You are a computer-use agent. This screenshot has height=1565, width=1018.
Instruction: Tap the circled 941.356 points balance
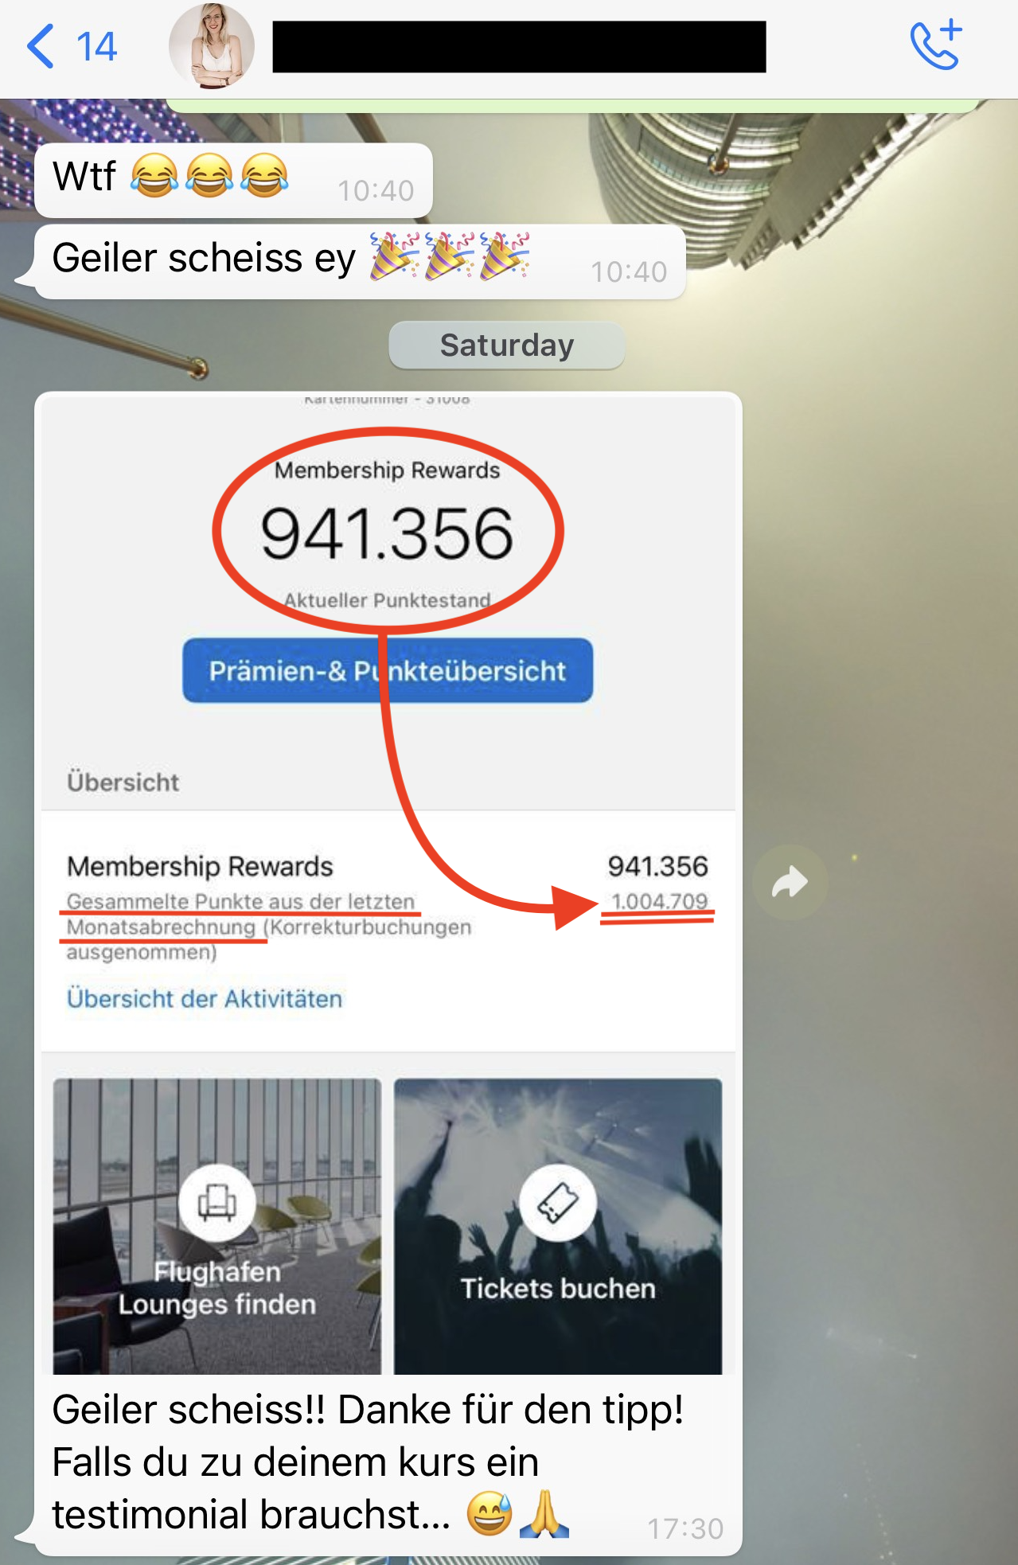point(387,533)
